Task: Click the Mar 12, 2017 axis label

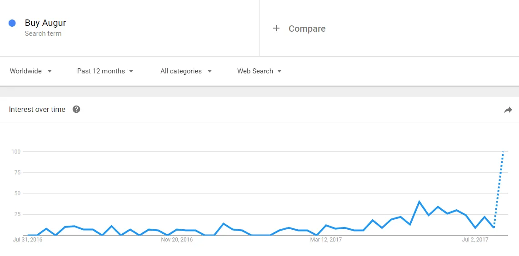Action: (326, 240)
